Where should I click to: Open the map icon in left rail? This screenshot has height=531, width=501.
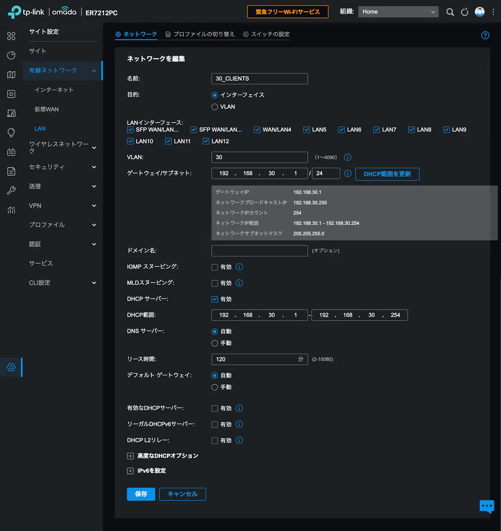11,74
